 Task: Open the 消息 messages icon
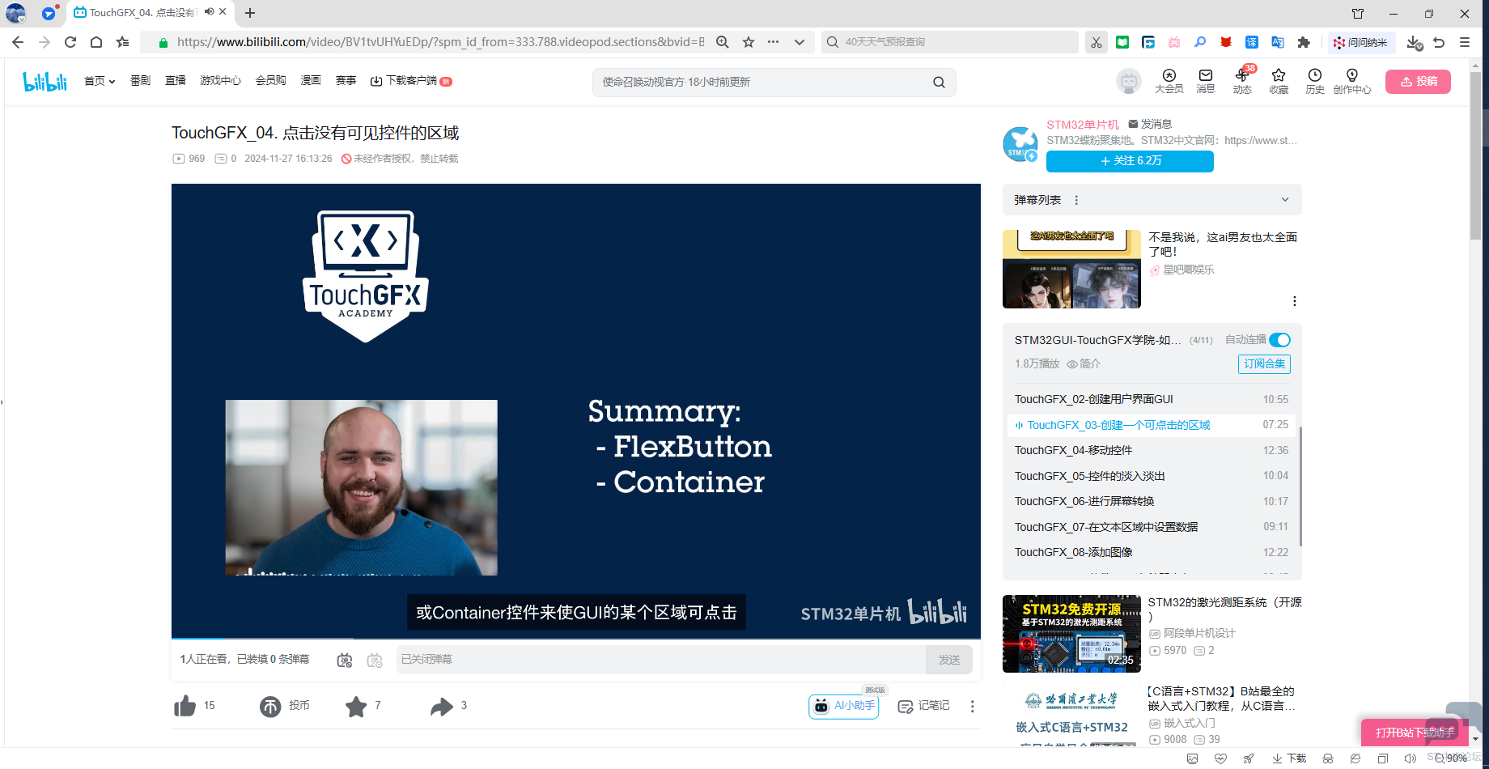[1205, 81]
